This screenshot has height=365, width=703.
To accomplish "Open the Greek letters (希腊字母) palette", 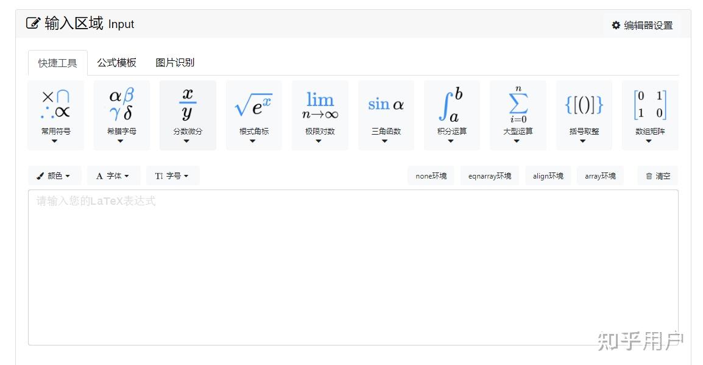I will (121, 115).
